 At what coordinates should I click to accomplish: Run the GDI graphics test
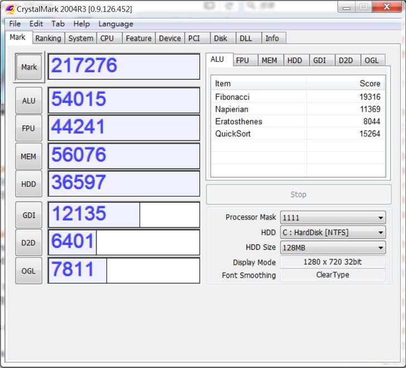pos(28,215)
